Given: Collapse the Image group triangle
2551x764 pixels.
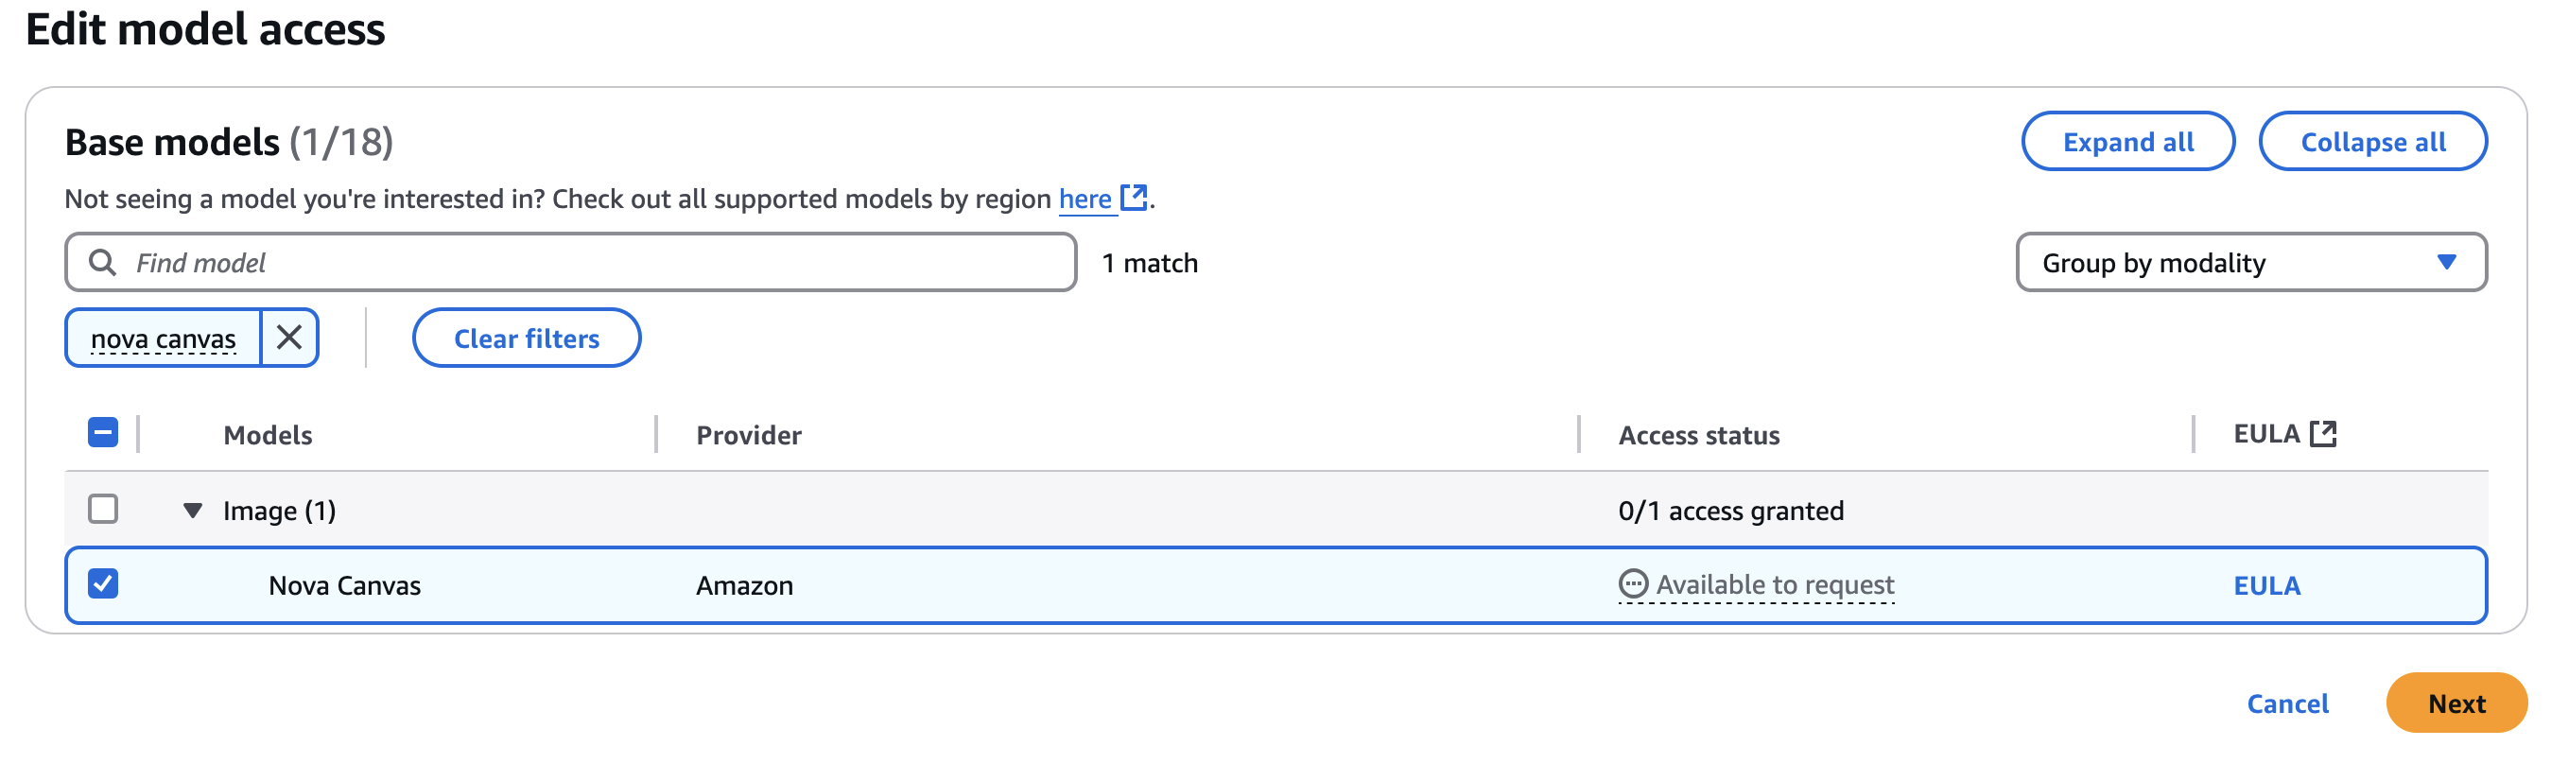Looking at the screenshot, I should click(193, 511).
